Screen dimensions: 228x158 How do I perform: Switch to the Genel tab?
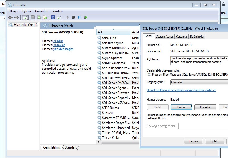coord(149,36)
